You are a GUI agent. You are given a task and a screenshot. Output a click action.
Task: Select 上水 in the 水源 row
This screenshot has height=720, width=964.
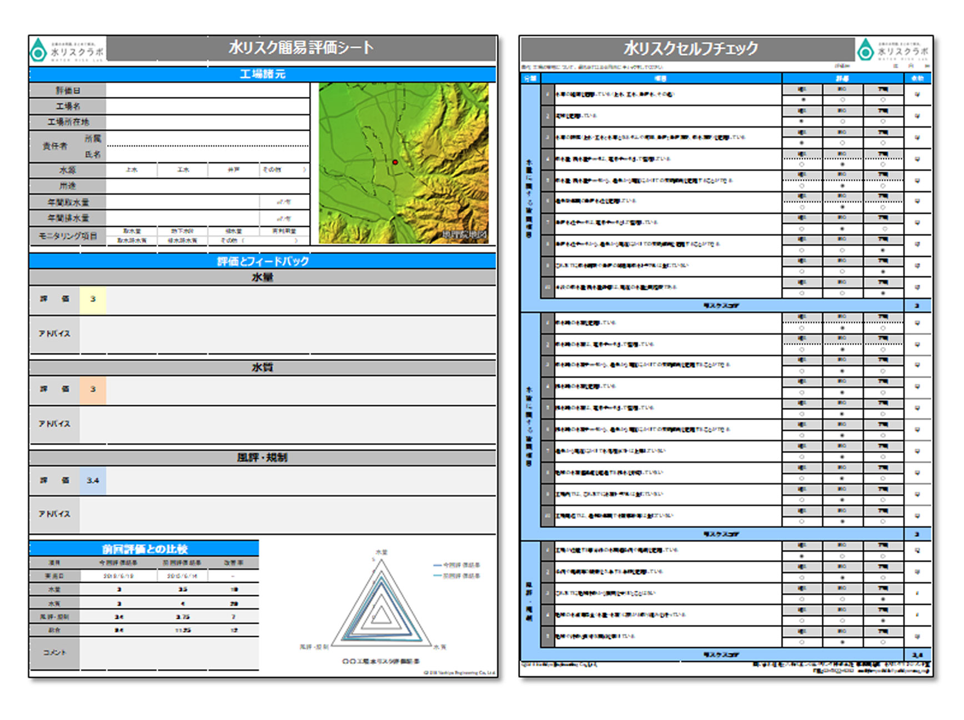[x=132, y=170]
